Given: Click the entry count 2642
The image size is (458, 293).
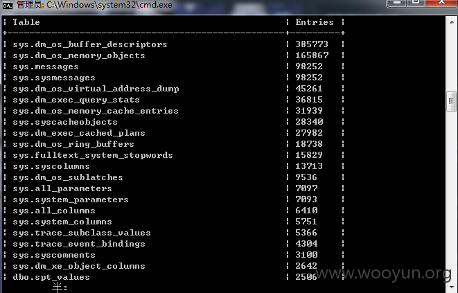Looking at the screenshot, I should point(306,267).
